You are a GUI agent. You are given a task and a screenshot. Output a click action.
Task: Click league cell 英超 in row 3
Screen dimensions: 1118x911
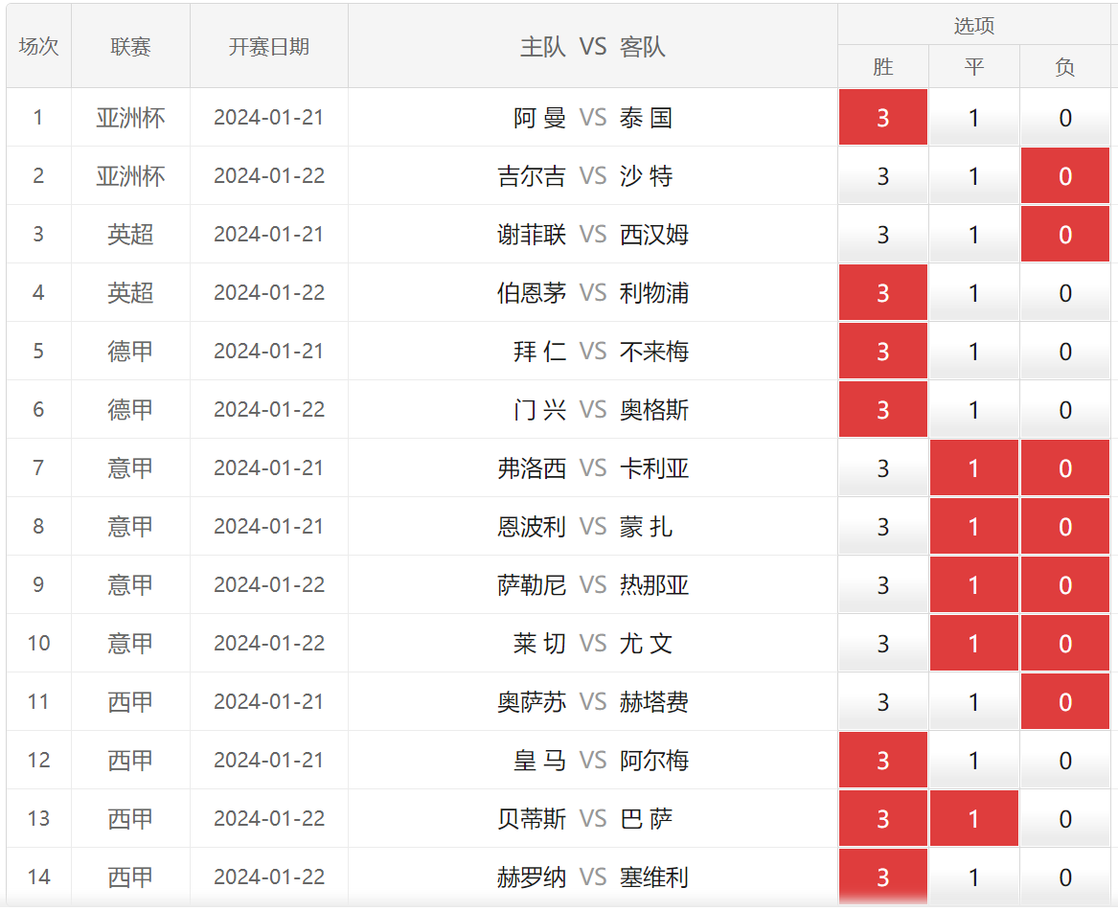point(130,235)
